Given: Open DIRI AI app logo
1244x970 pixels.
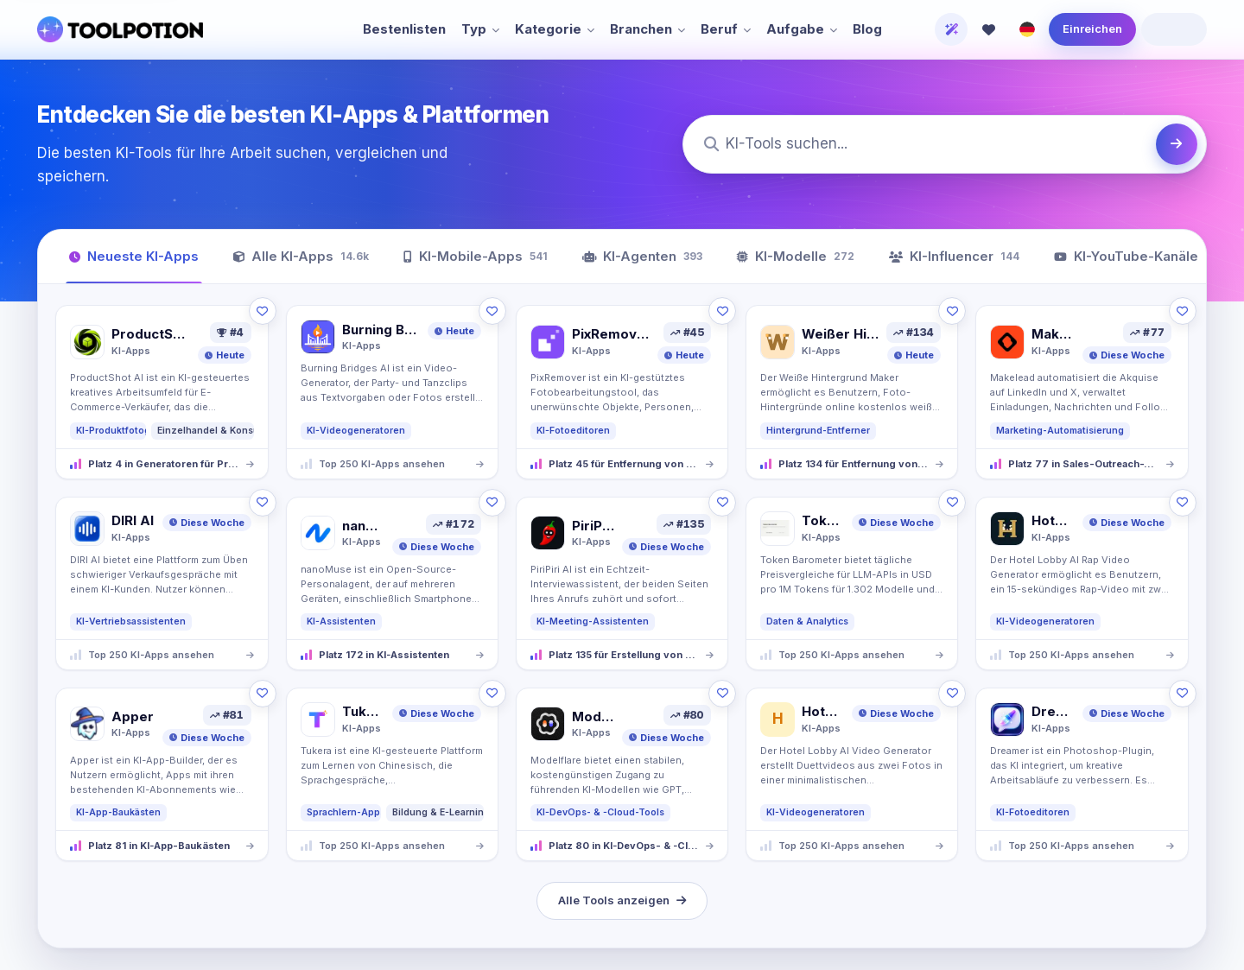Looking at the screenshot, I should (x=87, y=529).
